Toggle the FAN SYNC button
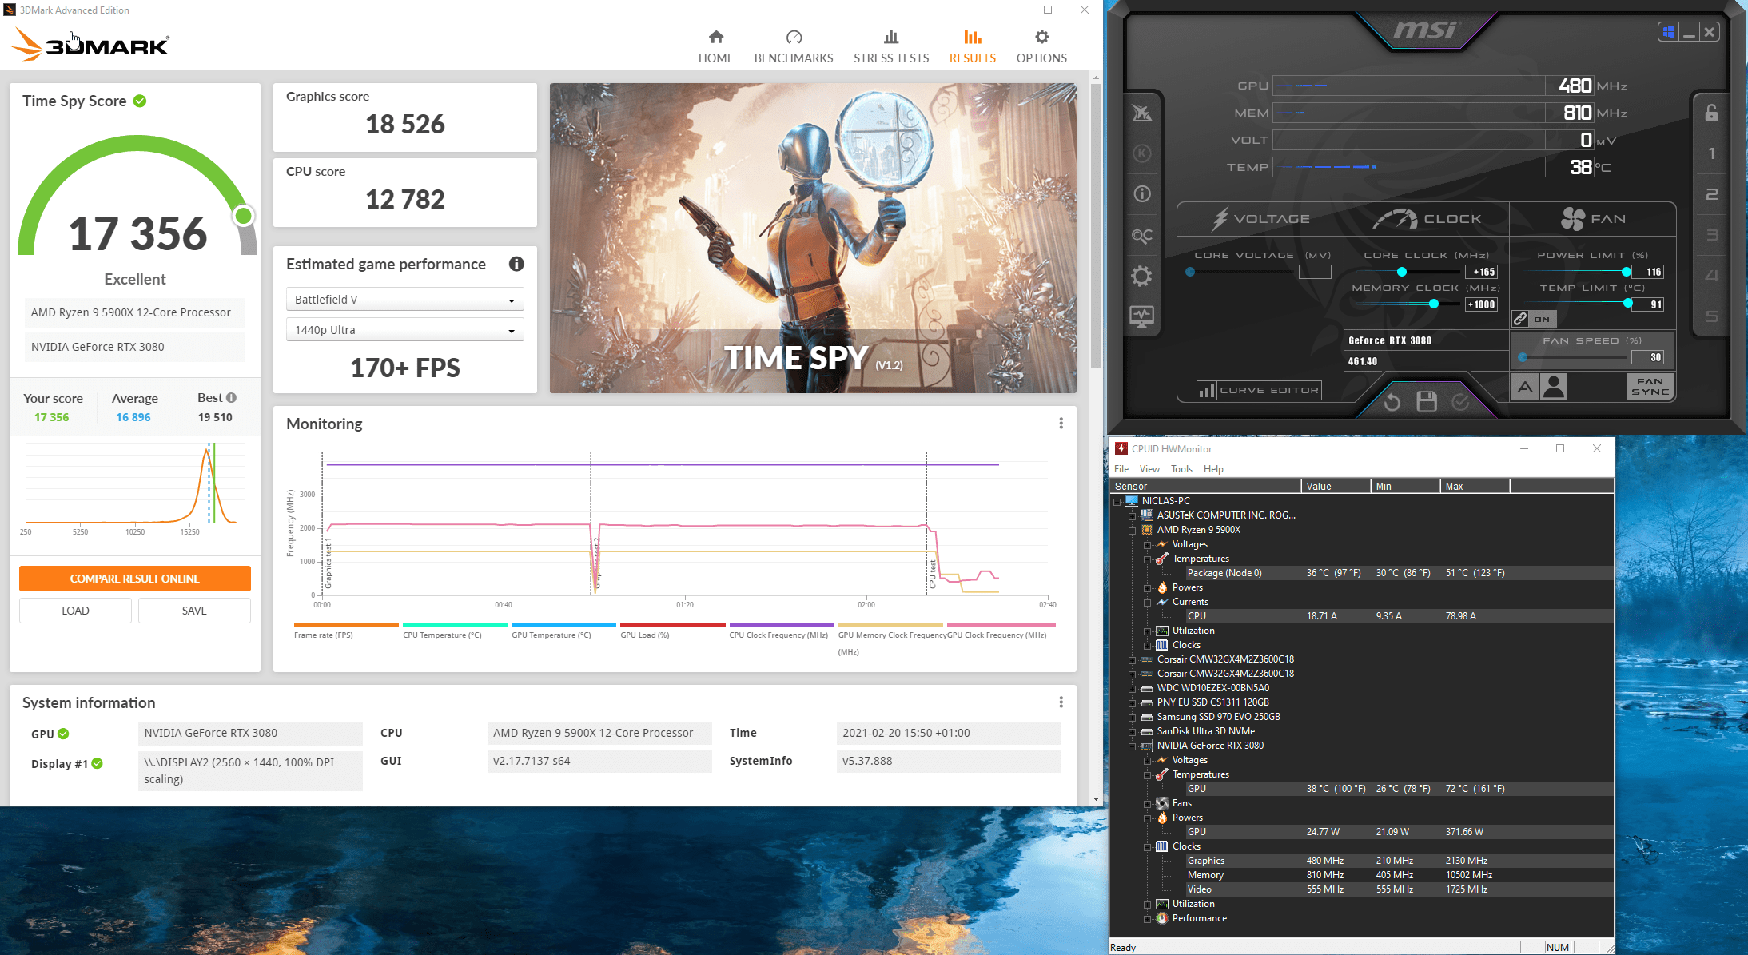This screenshot has height=955, width=1748. pos(1650,387)
